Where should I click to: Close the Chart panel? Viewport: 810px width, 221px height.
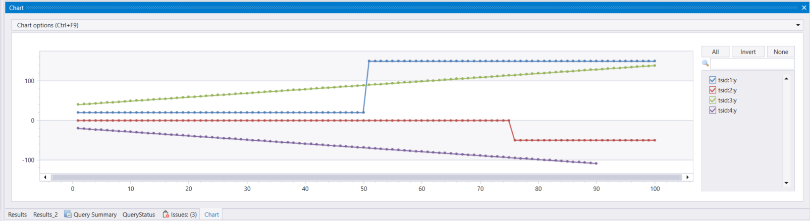(x=804, y=8)
